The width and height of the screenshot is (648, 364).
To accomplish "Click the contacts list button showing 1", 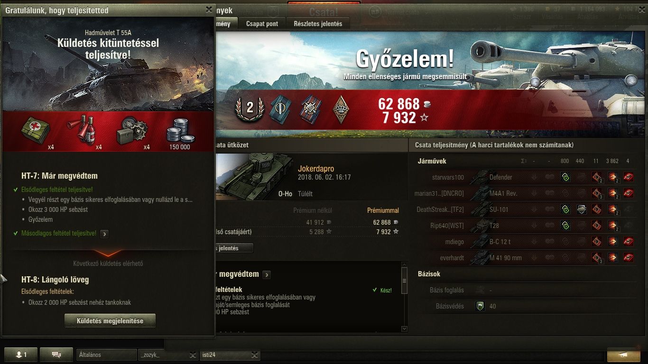I will [21, 355].
